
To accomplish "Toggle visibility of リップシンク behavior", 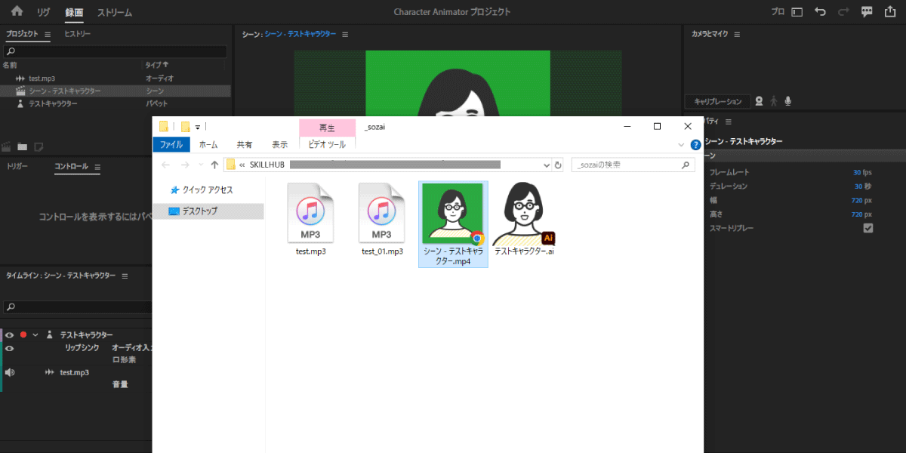I will pos(10,348).
